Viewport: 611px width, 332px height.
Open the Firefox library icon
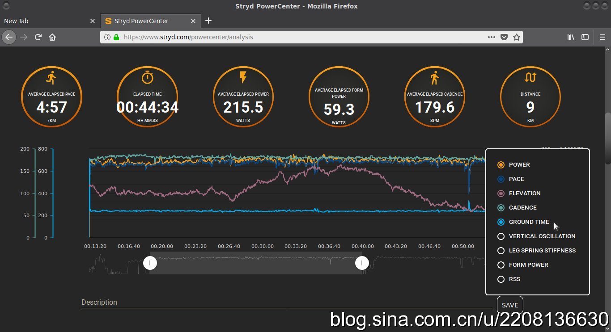point(571,37)
